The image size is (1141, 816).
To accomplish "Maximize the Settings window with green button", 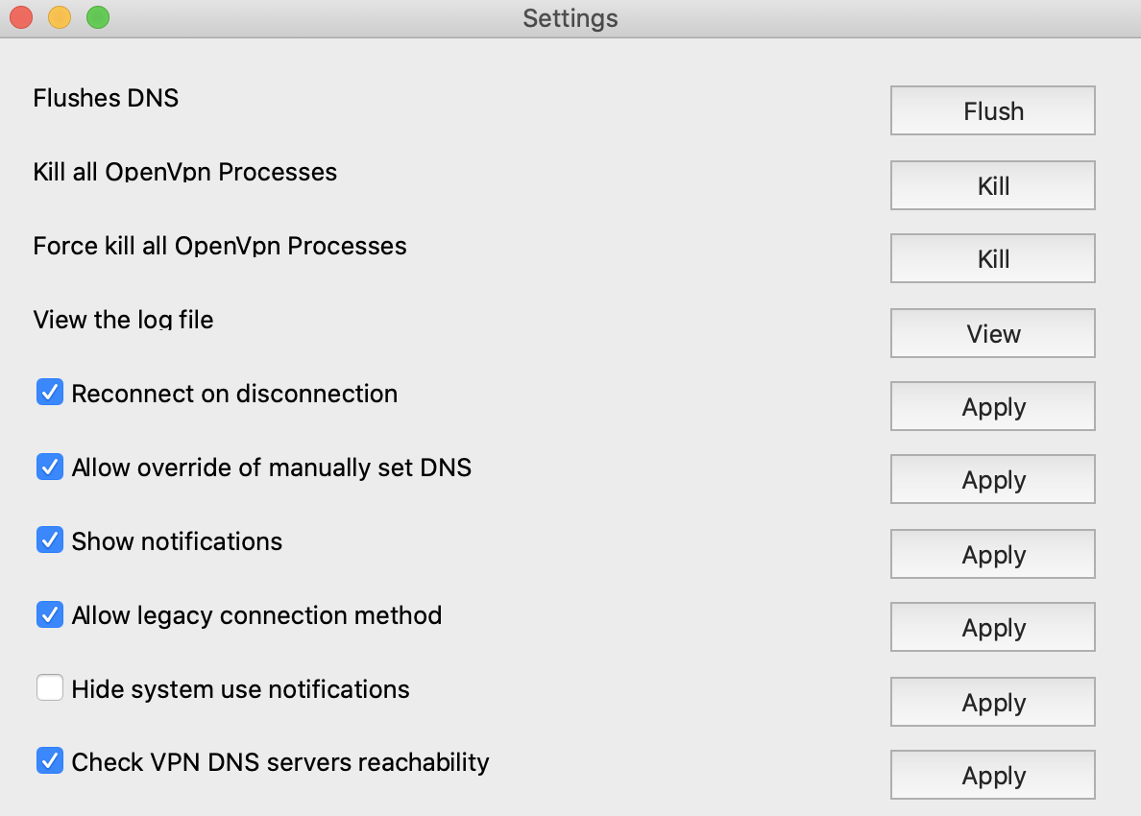I will click(98, 17).
